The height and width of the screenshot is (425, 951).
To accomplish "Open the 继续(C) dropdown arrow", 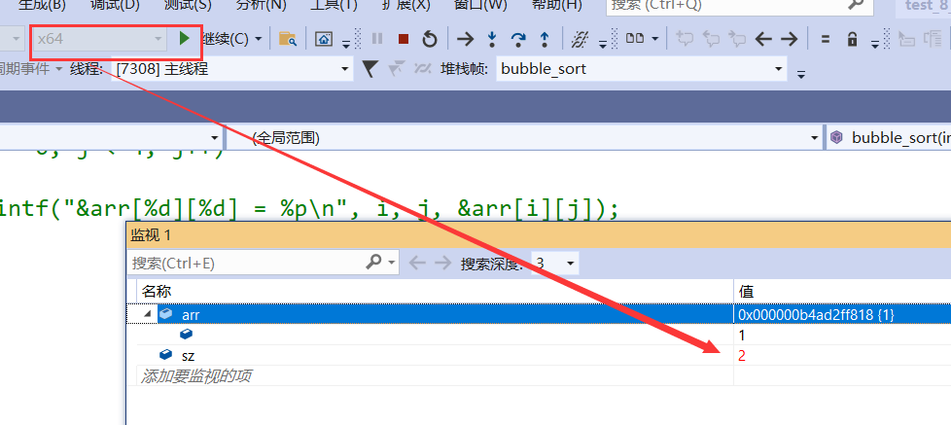I will click(x=259, y=40).
